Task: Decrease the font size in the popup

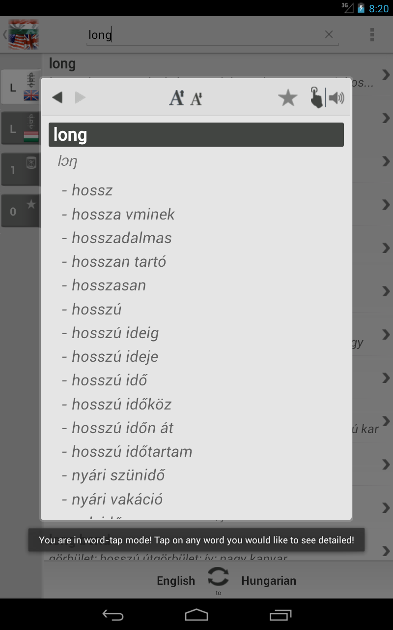Action: tap(196, 98)
